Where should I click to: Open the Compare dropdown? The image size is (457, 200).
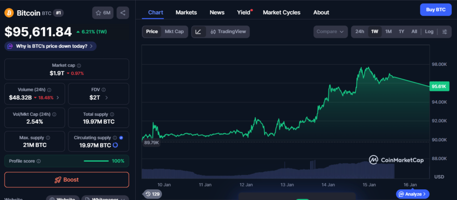pyautogui.click(x=330, y=32)
